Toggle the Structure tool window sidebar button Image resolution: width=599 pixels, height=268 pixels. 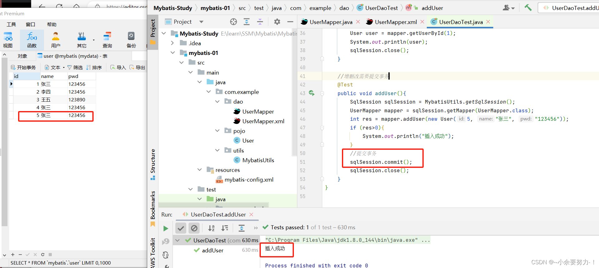tap(153, 164)
